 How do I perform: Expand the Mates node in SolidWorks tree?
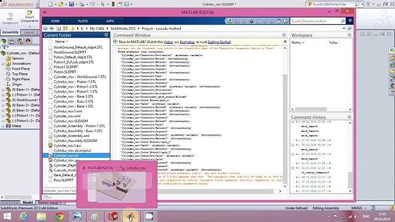(3, 126)
